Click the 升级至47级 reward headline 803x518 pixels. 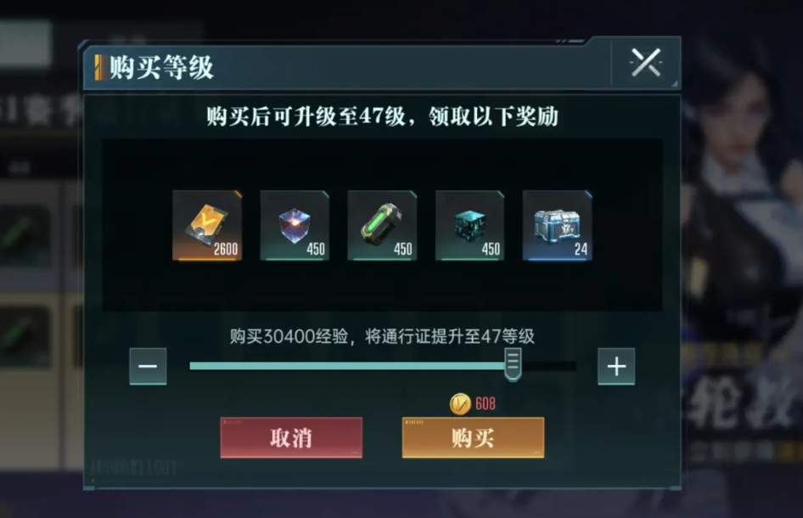pyautogui.click(x=382, y=116)
